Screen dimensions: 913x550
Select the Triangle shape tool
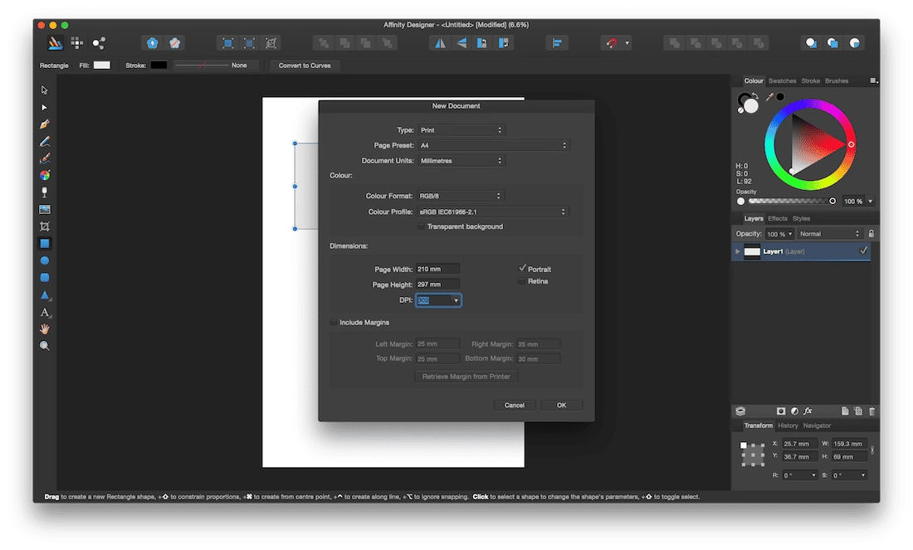coord(44,295)
